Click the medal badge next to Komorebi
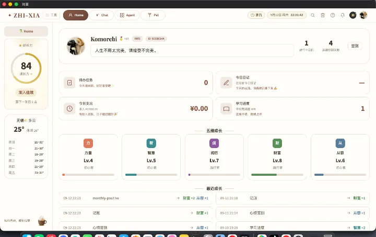The width and height of the screenshot is (376, 237). [121, 38]
